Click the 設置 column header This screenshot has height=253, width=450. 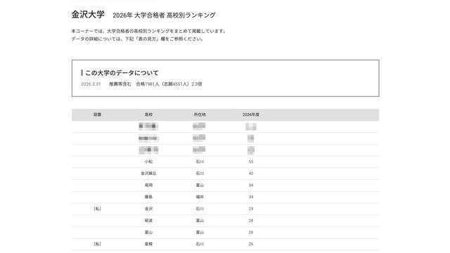97,115
